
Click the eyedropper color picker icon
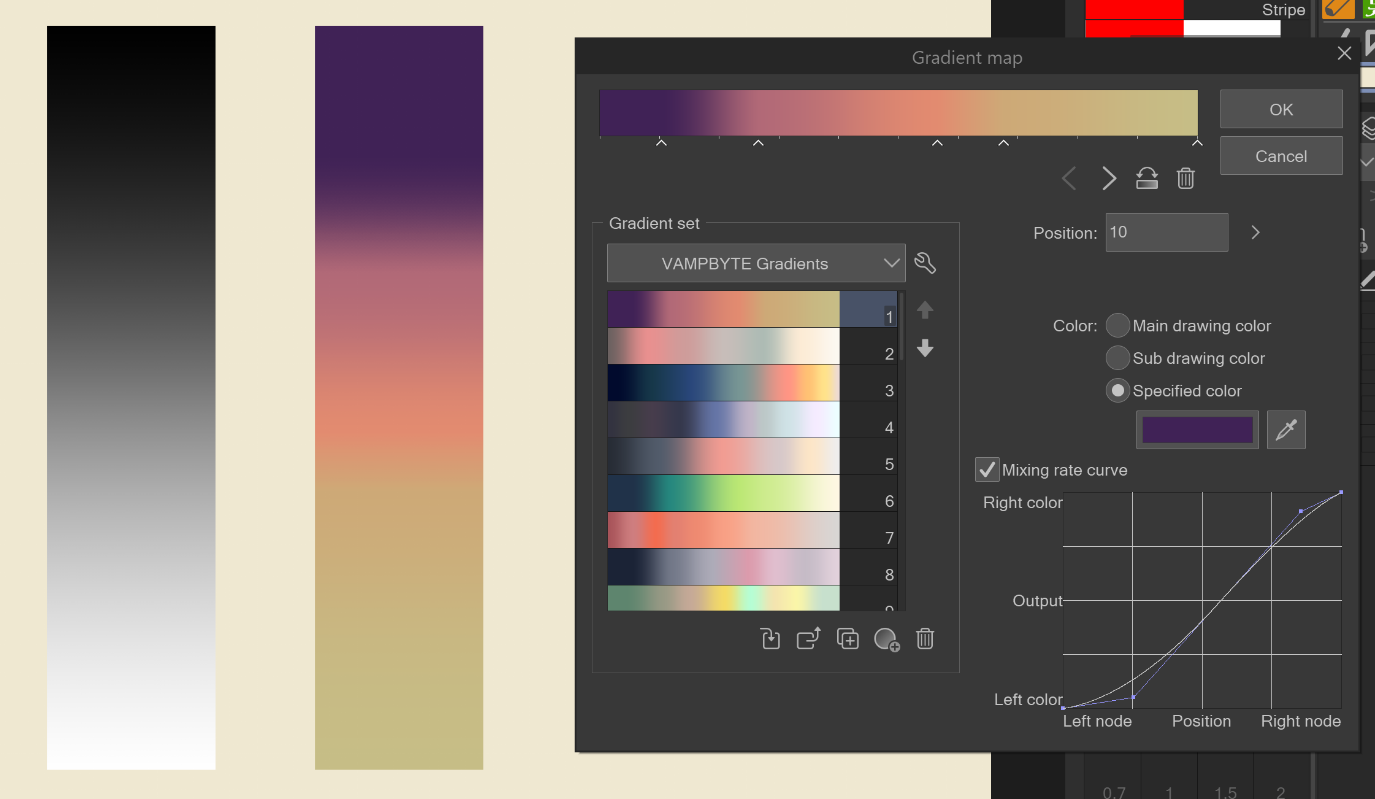[1287, 429]
